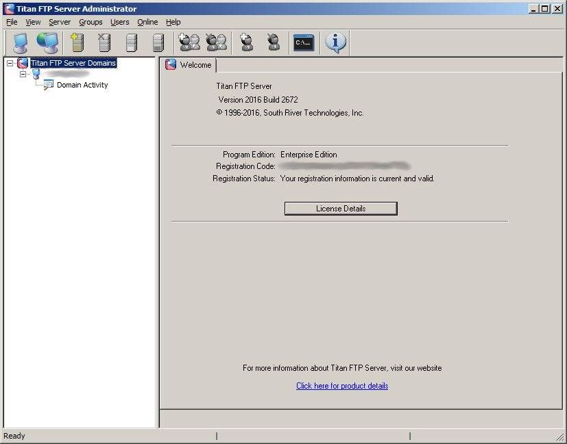Viewport: 567px width, 444px height.
Task: Select Titan FTP Server Domains tree item
Action: click(73, 63)
